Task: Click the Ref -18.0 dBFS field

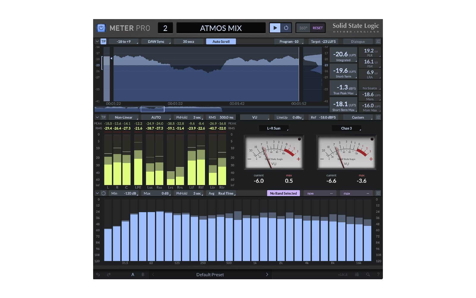Action: pyautogui.click(x=323, y=117)
